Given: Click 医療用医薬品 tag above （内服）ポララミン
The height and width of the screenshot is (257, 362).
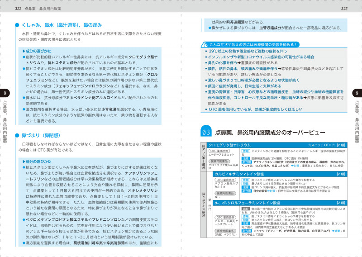Looking at the screenshot, I should pyautogui.click(x=225, y=231).
